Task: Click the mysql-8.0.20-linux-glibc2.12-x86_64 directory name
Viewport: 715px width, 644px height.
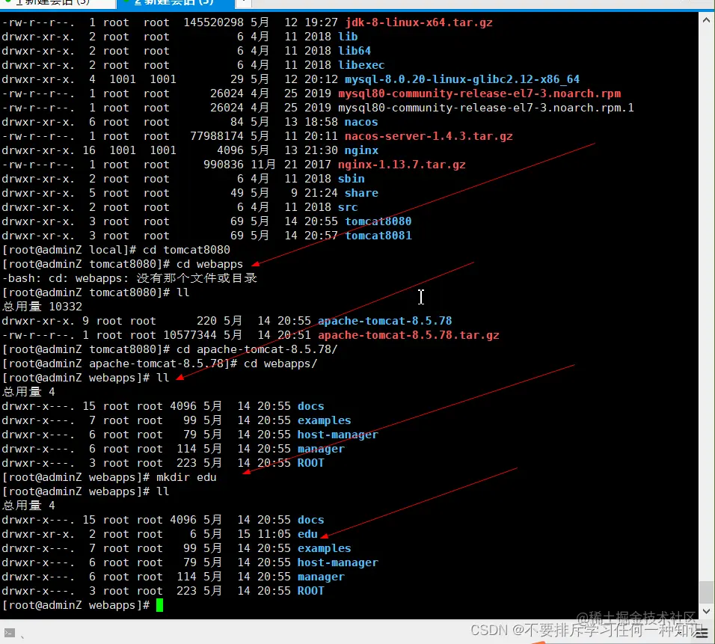Action: pyautogui.click(x=462, y=79)
